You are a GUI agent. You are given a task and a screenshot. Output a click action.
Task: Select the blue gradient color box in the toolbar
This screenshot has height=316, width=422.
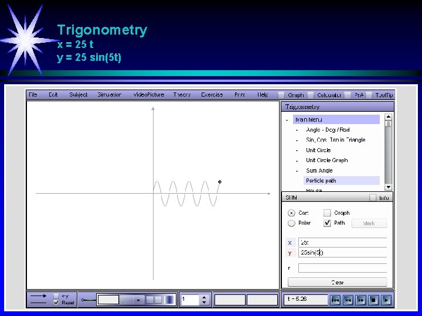pyautogui.click(x=169, y=300)
